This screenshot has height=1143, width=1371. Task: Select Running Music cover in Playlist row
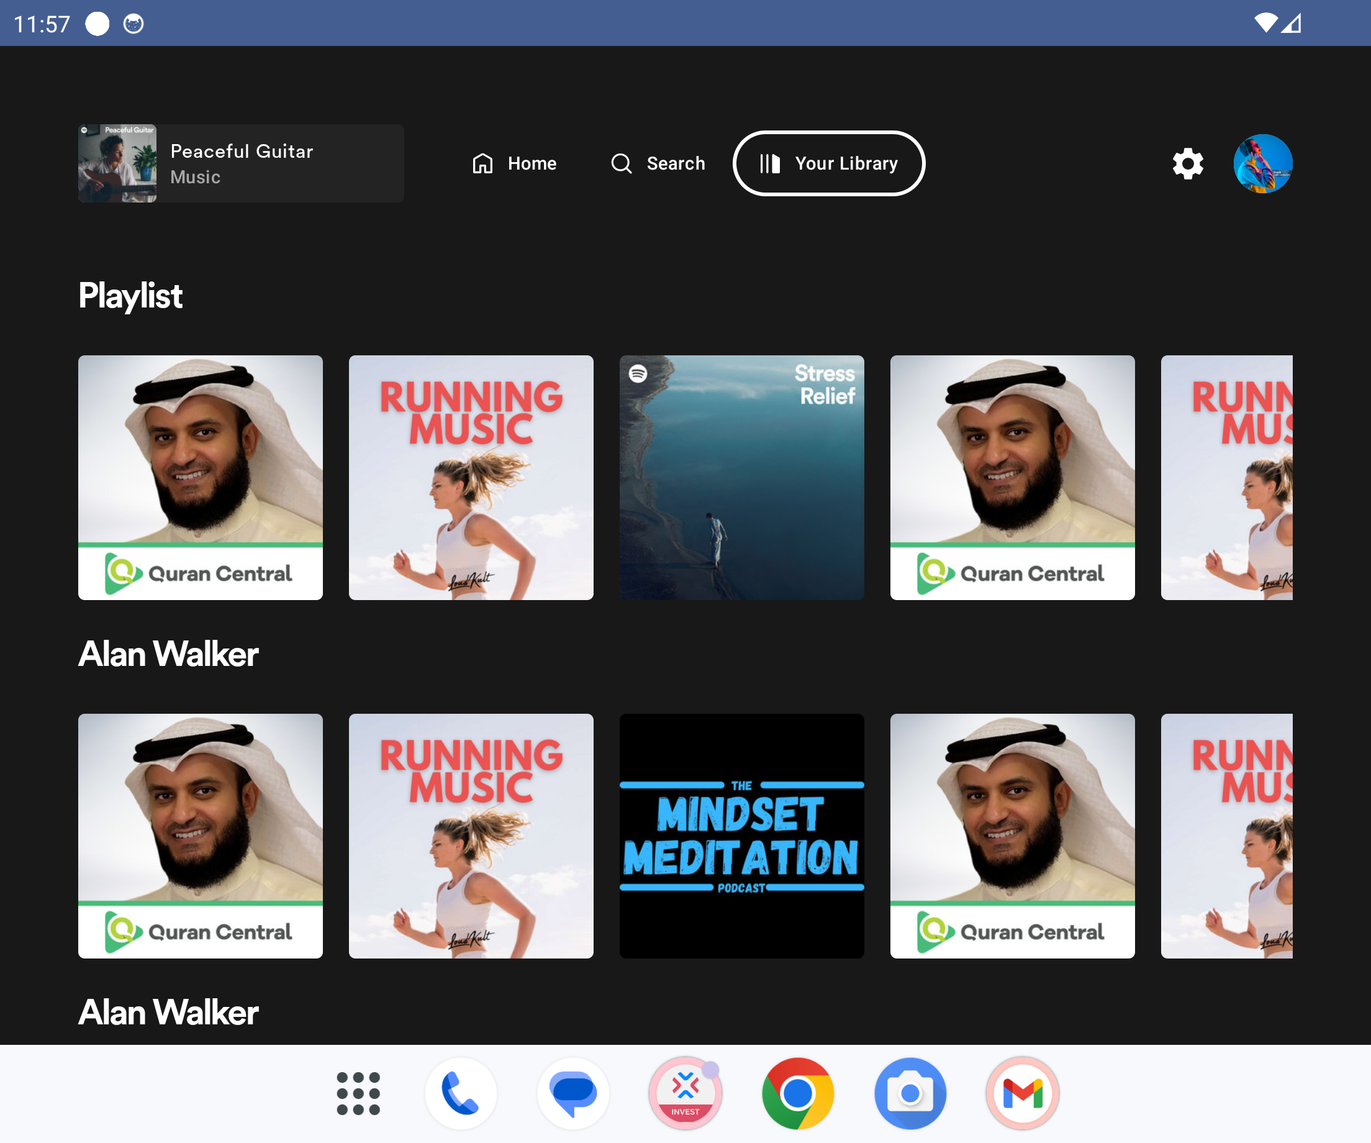click(x=471, y=478)
